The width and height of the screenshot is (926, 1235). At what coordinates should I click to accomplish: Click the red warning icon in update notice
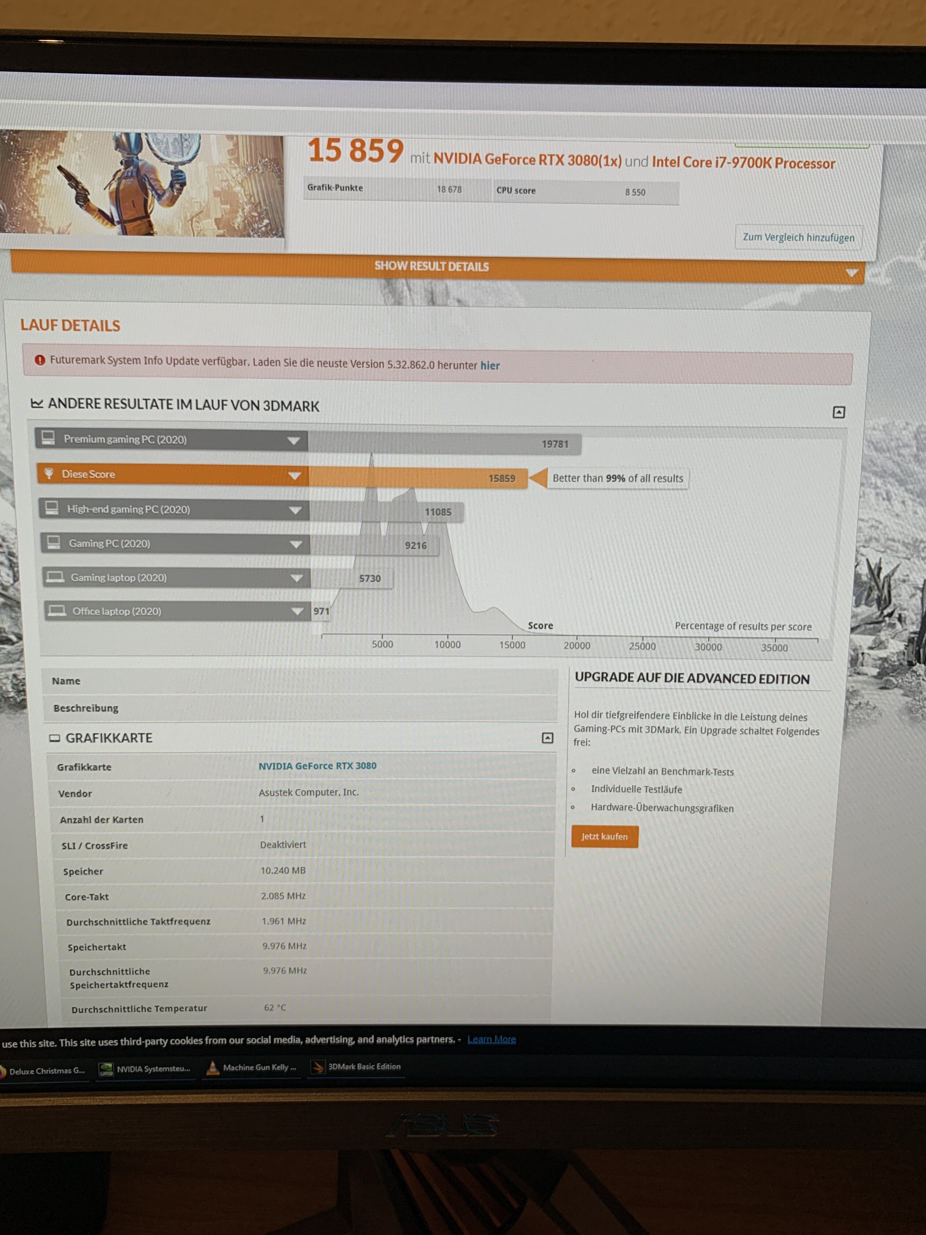click(40, 360)
